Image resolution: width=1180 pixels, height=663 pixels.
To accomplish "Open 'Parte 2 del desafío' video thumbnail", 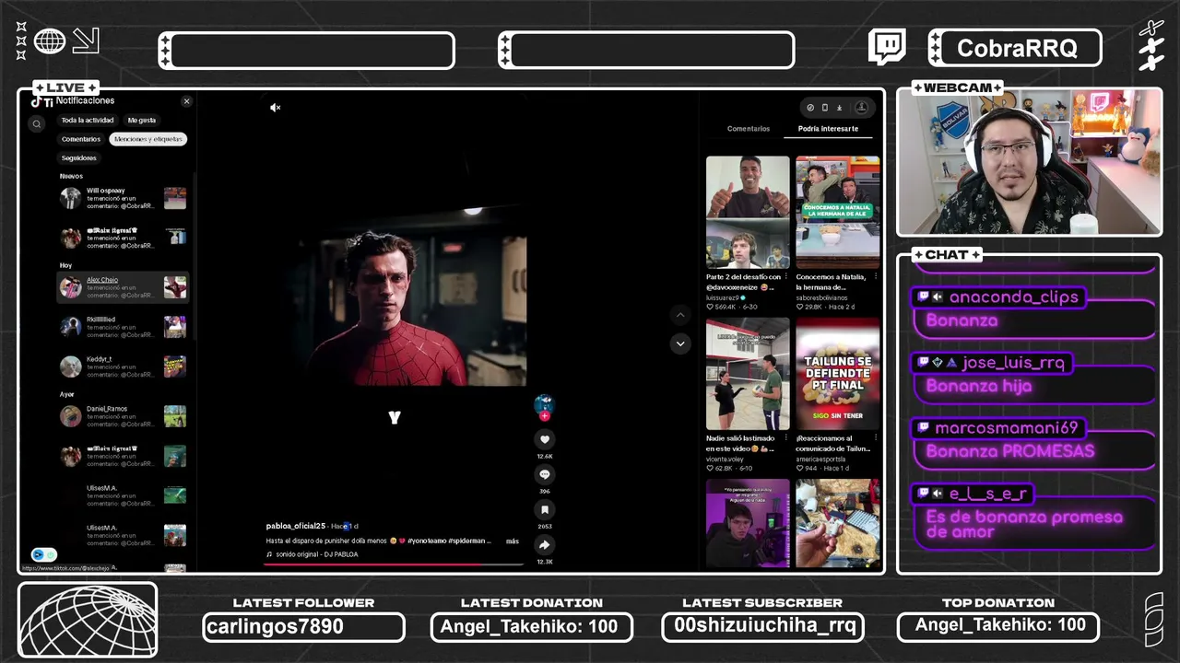I will (x=748, y=212).
